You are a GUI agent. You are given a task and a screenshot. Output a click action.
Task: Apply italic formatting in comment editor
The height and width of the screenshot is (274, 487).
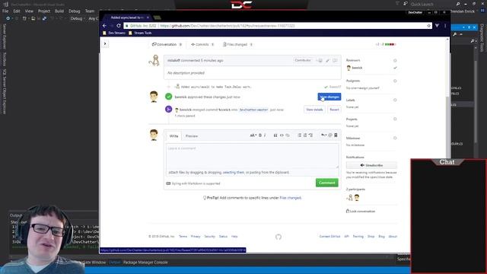click(x=265, y=135)
